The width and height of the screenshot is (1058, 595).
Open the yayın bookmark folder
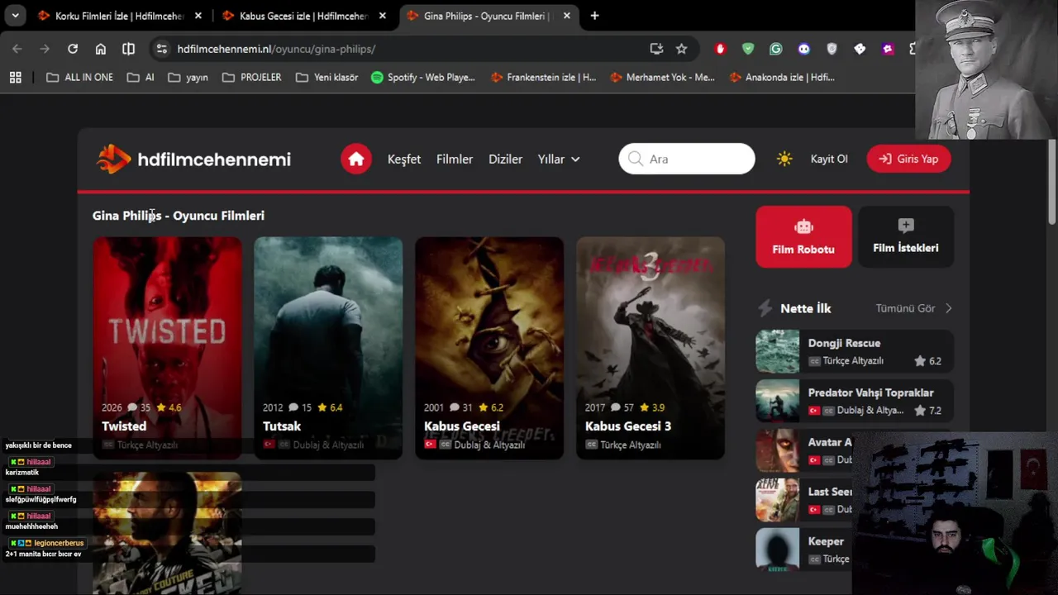(x=188, y=77)
